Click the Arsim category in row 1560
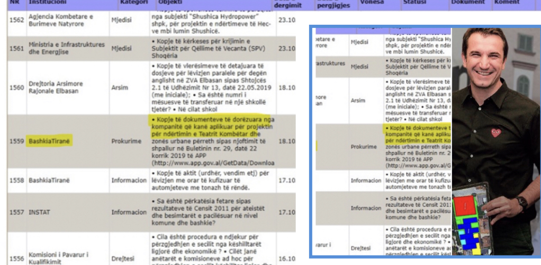Screen dimensions: 541x265 tap(120, 88)
